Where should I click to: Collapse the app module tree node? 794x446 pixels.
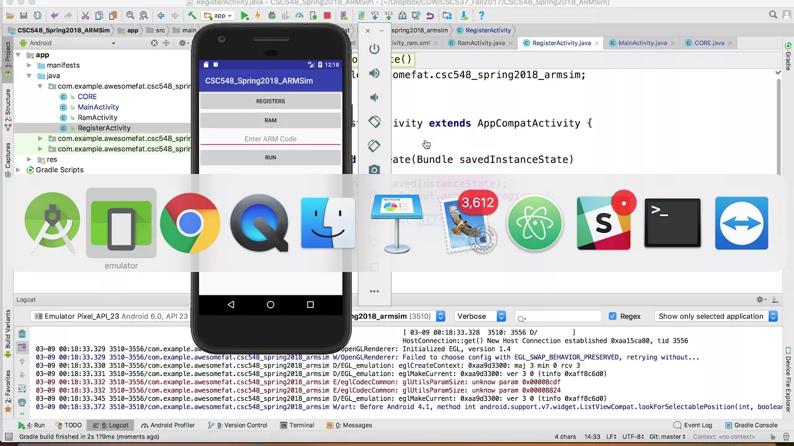point(19,55)
